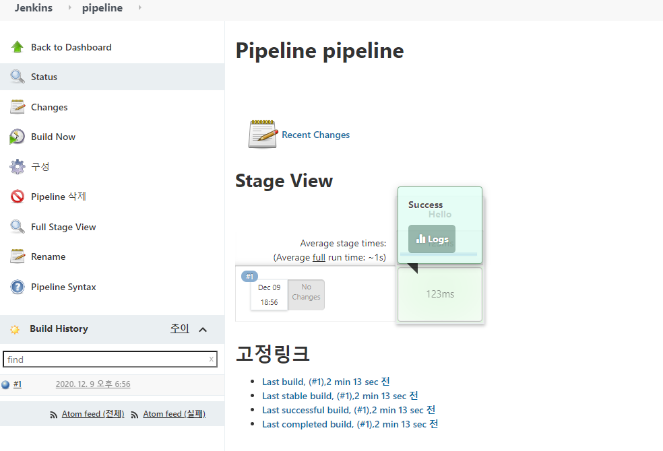This screenshot has height=451, width=663.
Task: Click the Rename notepad icon
Action: [x=18, y=256]
